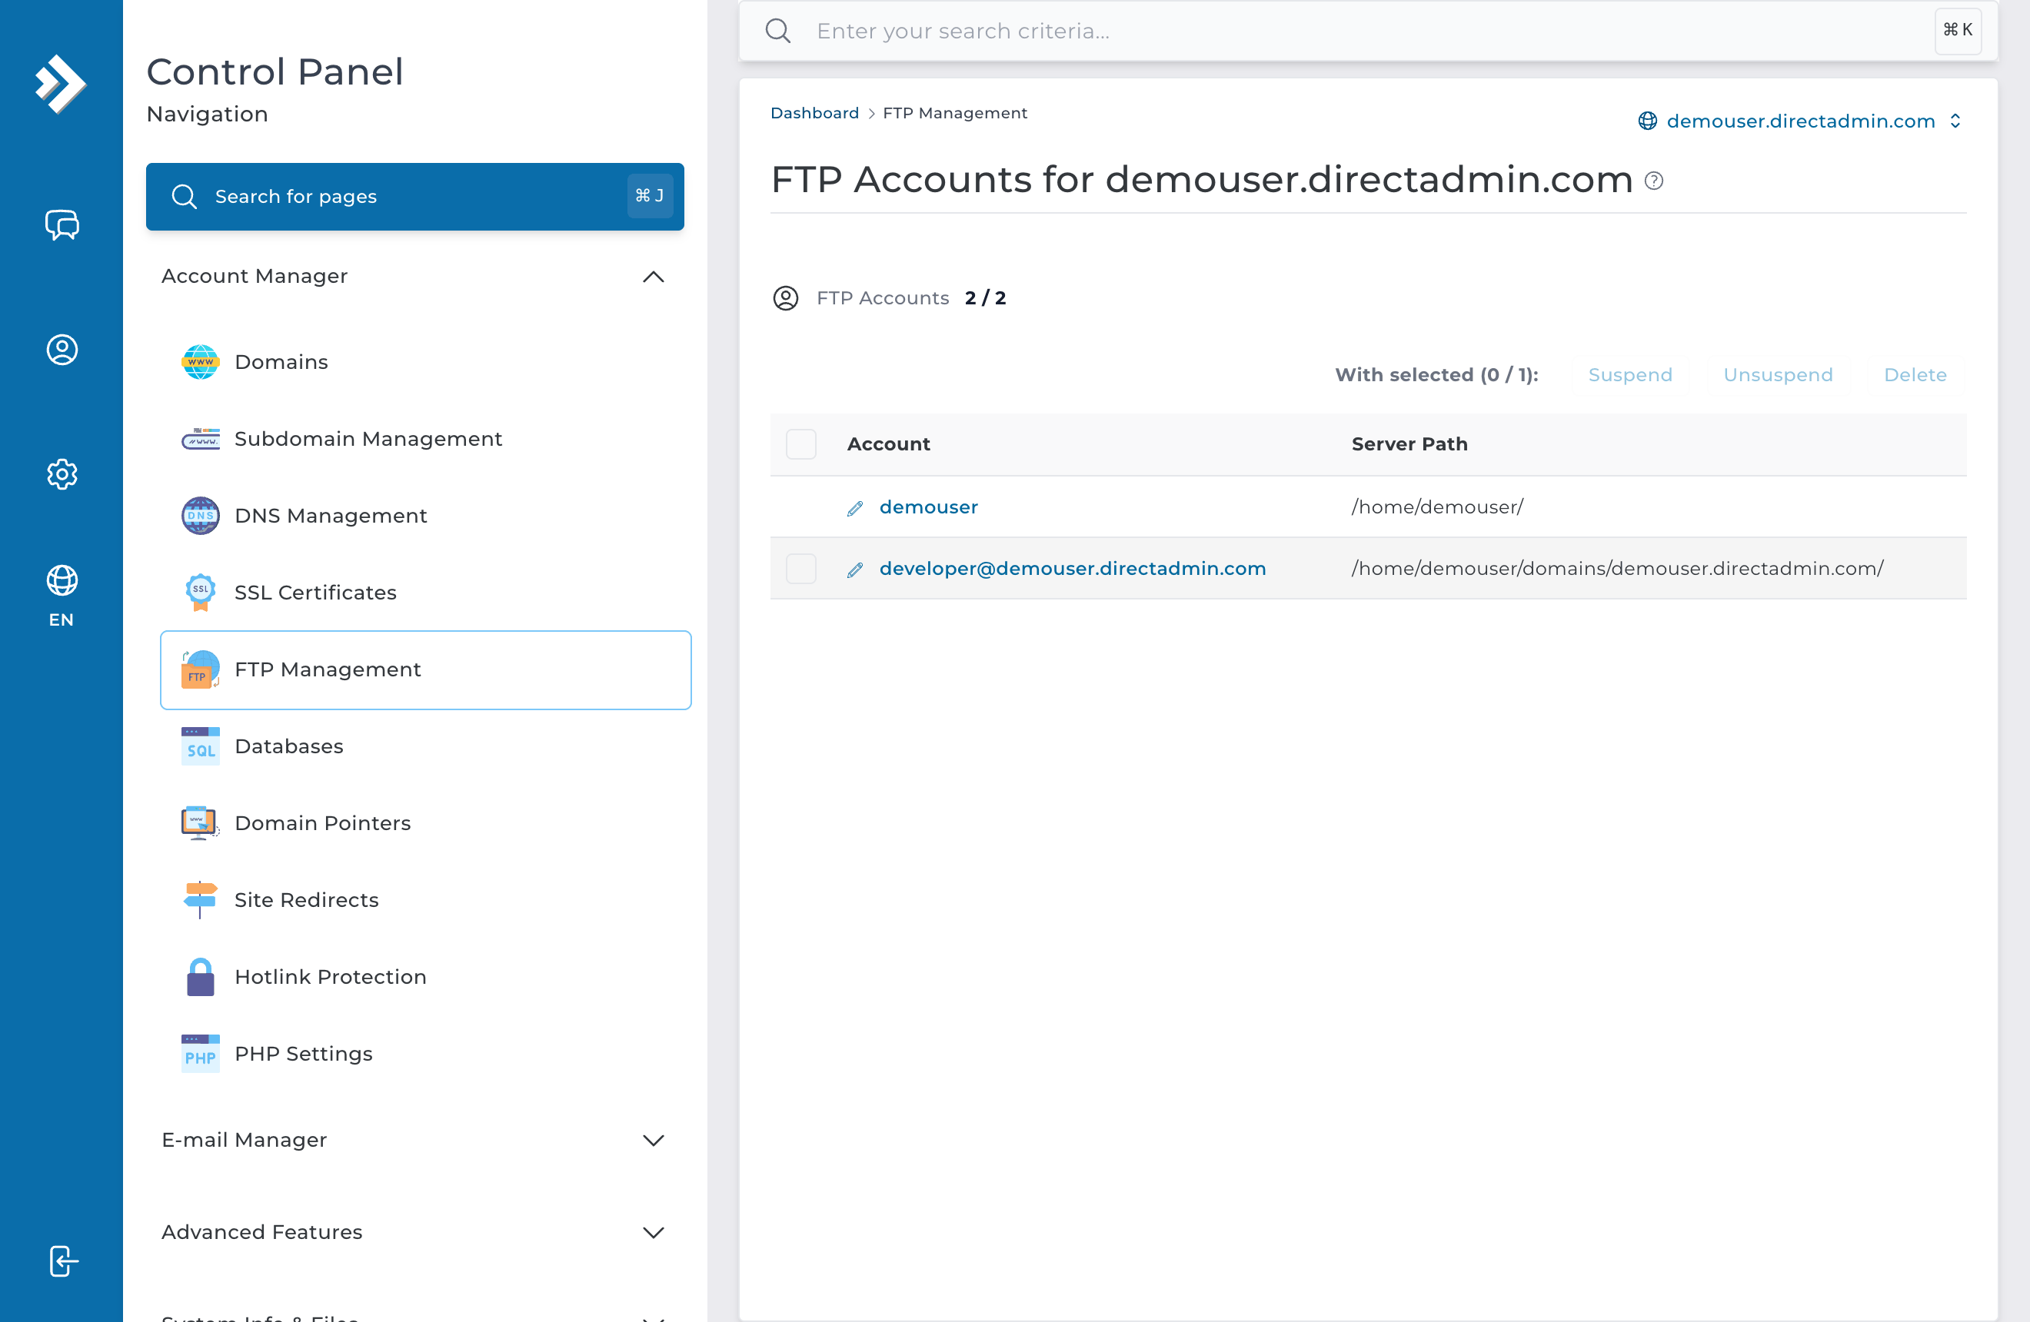Expand the E-mail Manager section
The width and height of the screenshot is (2030, 1322).
pos(654,1141)
